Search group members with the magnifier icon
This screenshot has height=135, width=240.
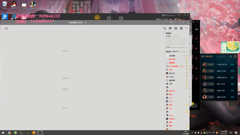click(187, 52)
